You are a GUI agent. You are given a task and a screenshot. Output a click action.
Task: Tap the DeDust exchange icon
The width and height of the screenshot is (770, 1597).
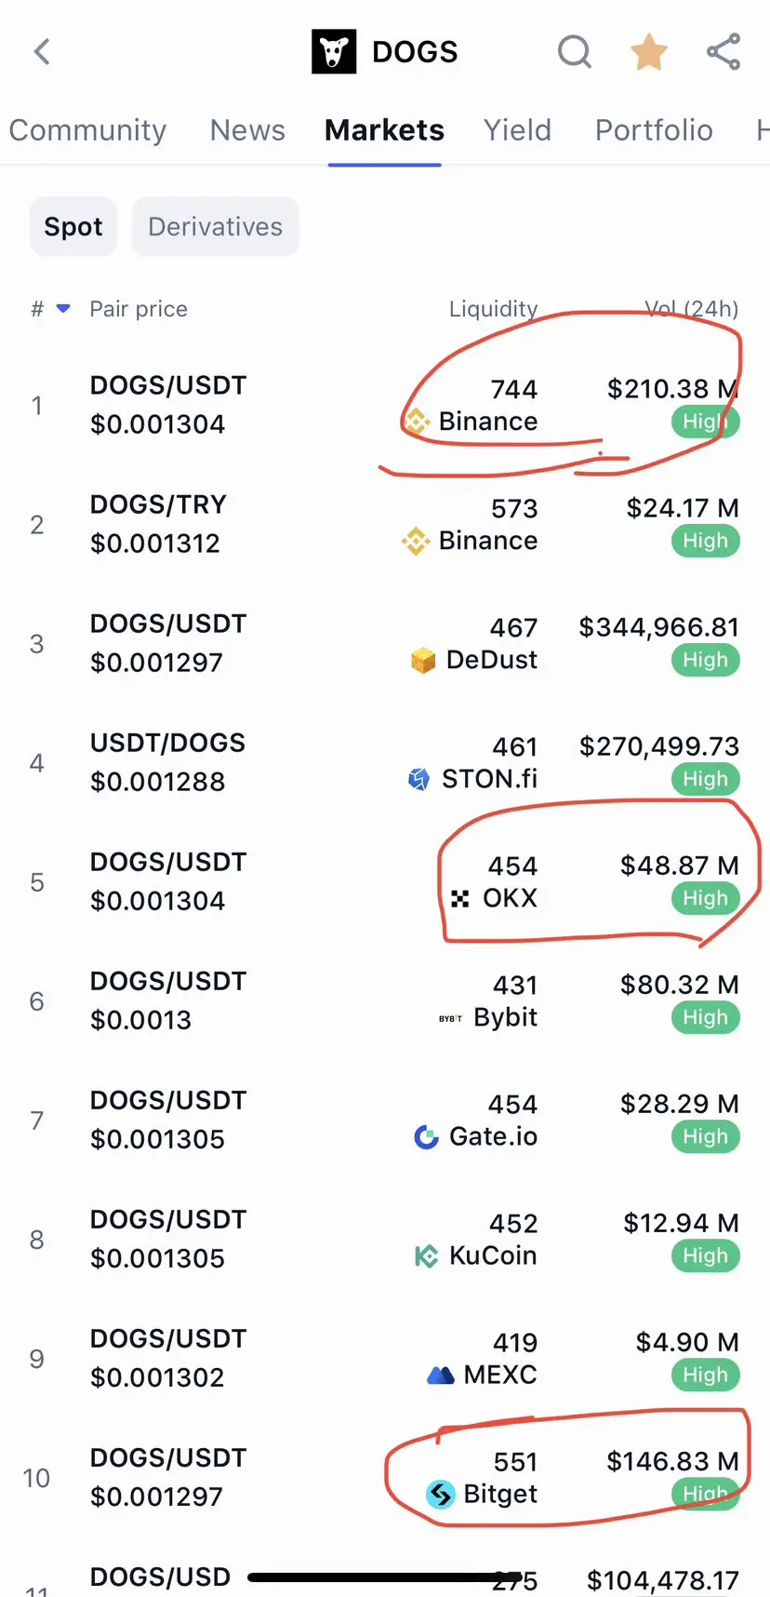click(423, 661)
